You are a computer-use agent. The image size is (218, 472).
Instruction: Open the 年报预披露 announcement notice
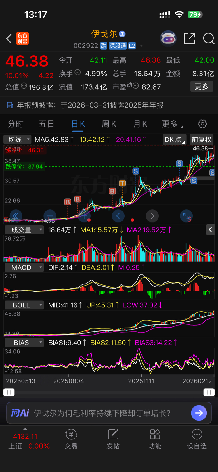tap(109, 105)
